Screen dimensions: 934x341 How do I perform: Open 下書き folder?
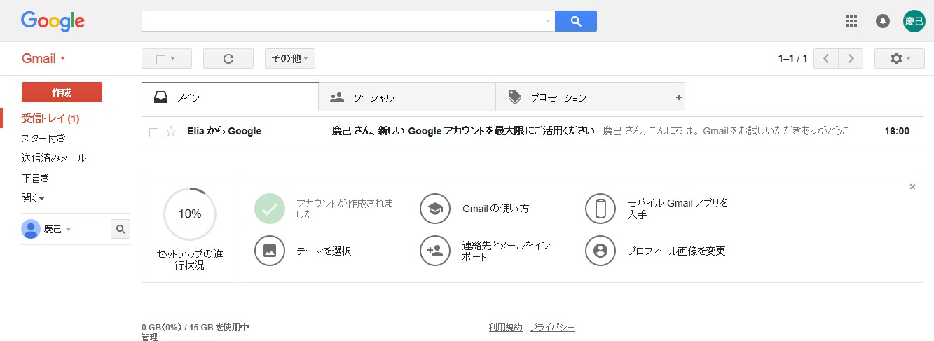tap(35, 178)
